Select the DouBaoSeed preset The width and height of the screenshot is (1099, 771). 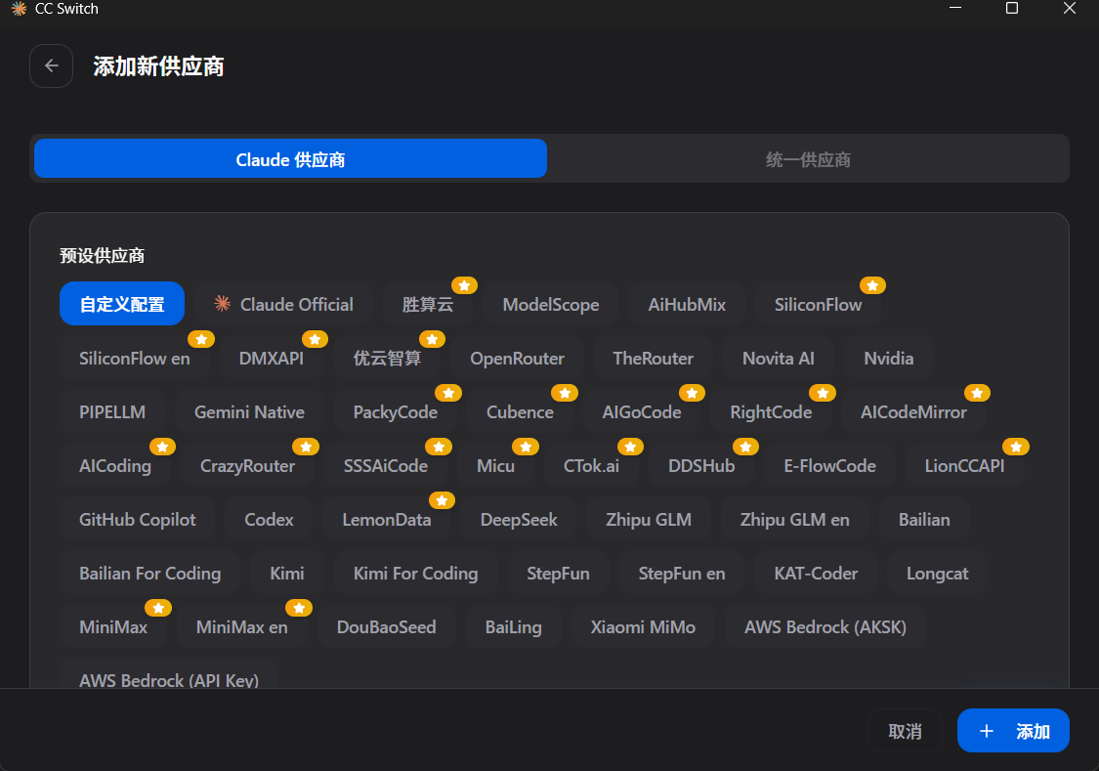click(x=386, y=626)
